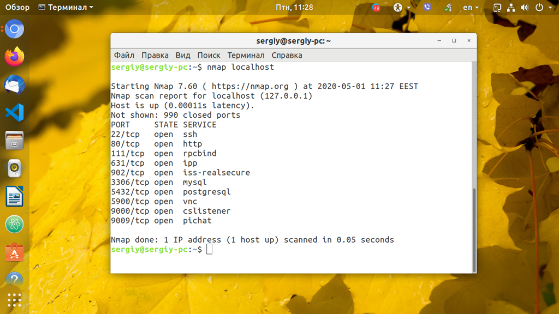Image resolution: width=559 pixels, height=314 pixels.
Task: Click the terminal vertical scrollbar
Action: click(474, 229)
